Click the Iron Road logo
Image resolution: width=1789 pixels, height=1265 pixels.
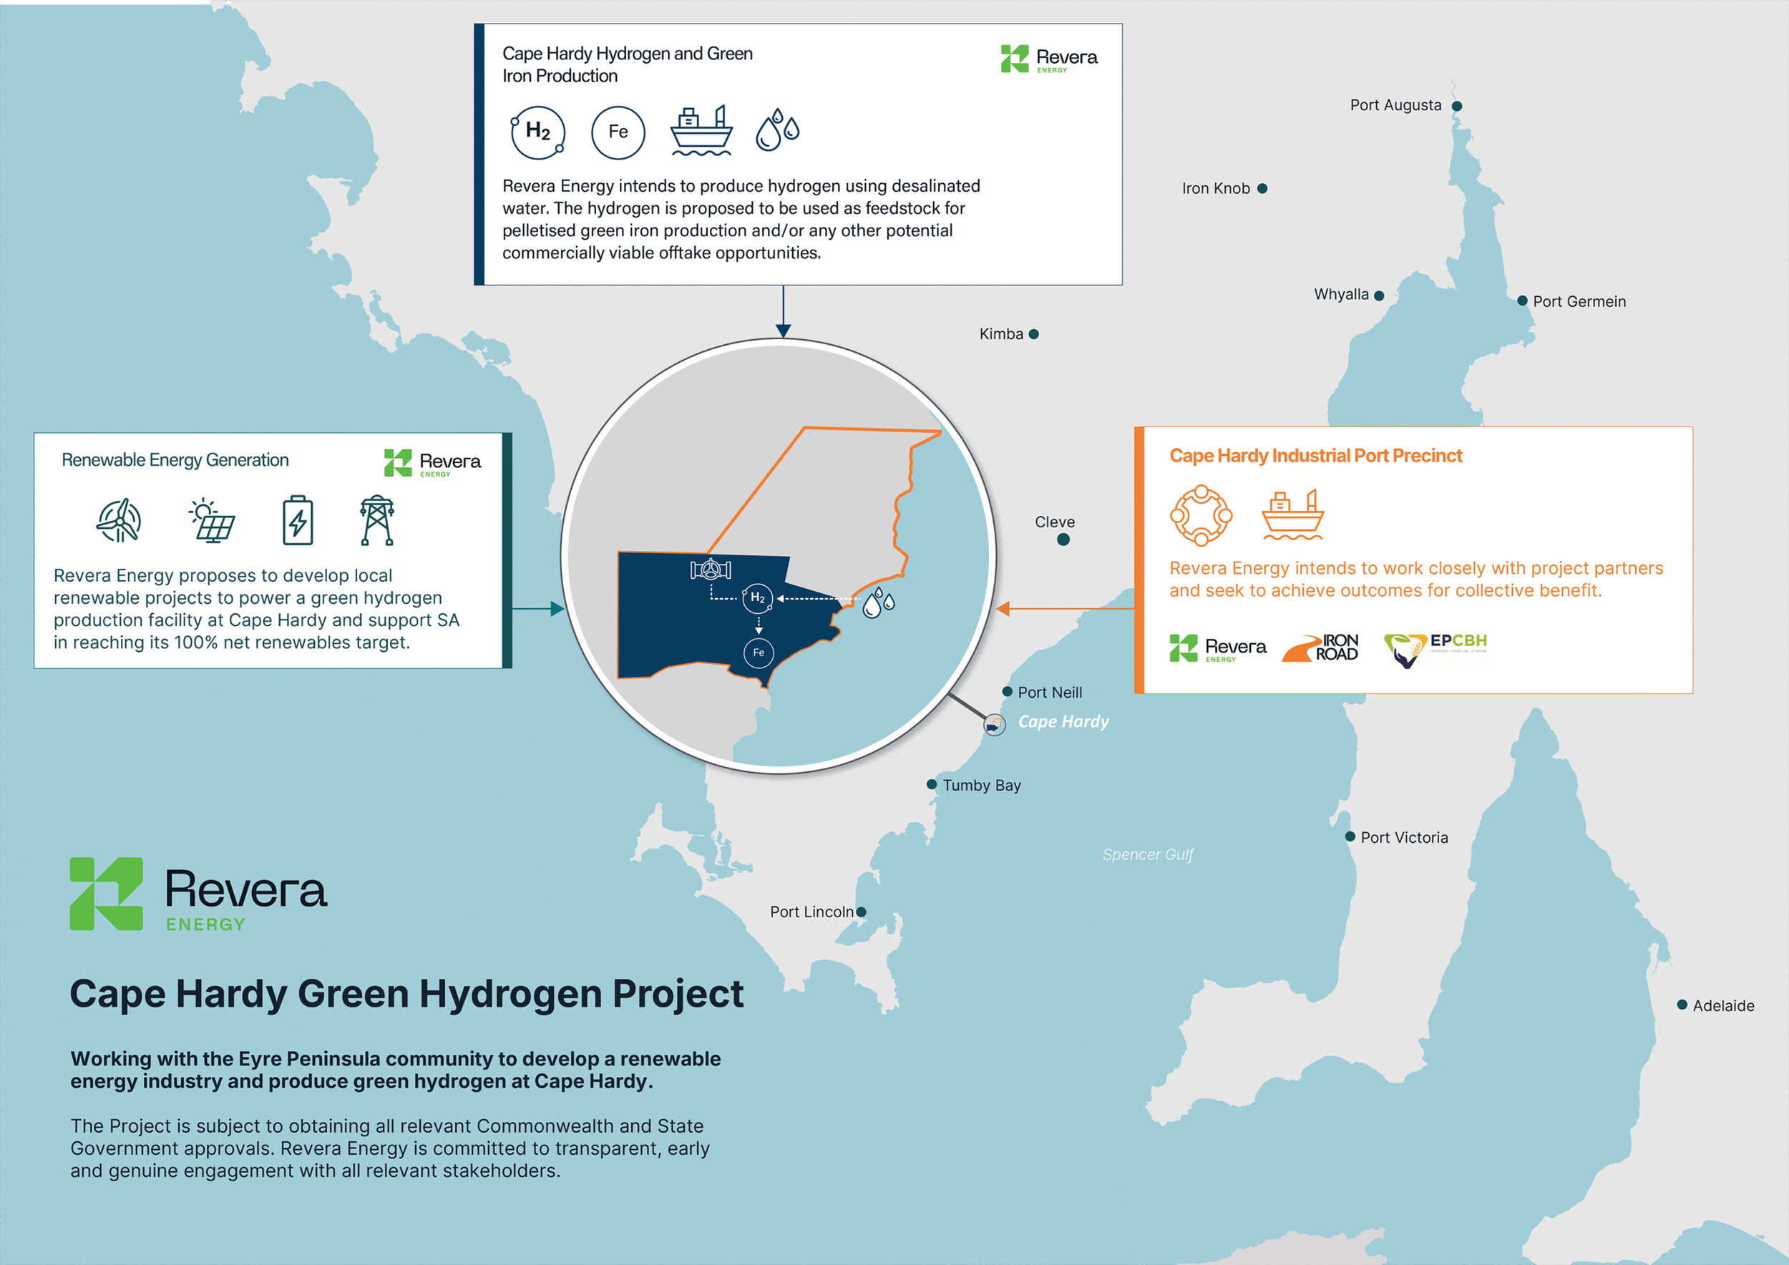coord(1320,648)
